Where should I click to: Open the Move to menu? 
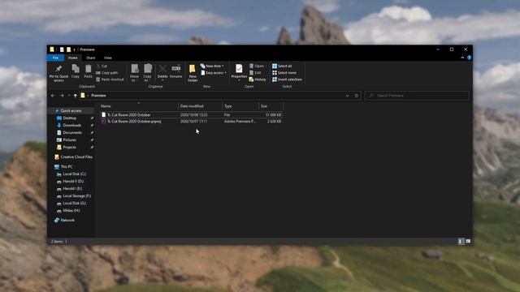tap(134, 73)
